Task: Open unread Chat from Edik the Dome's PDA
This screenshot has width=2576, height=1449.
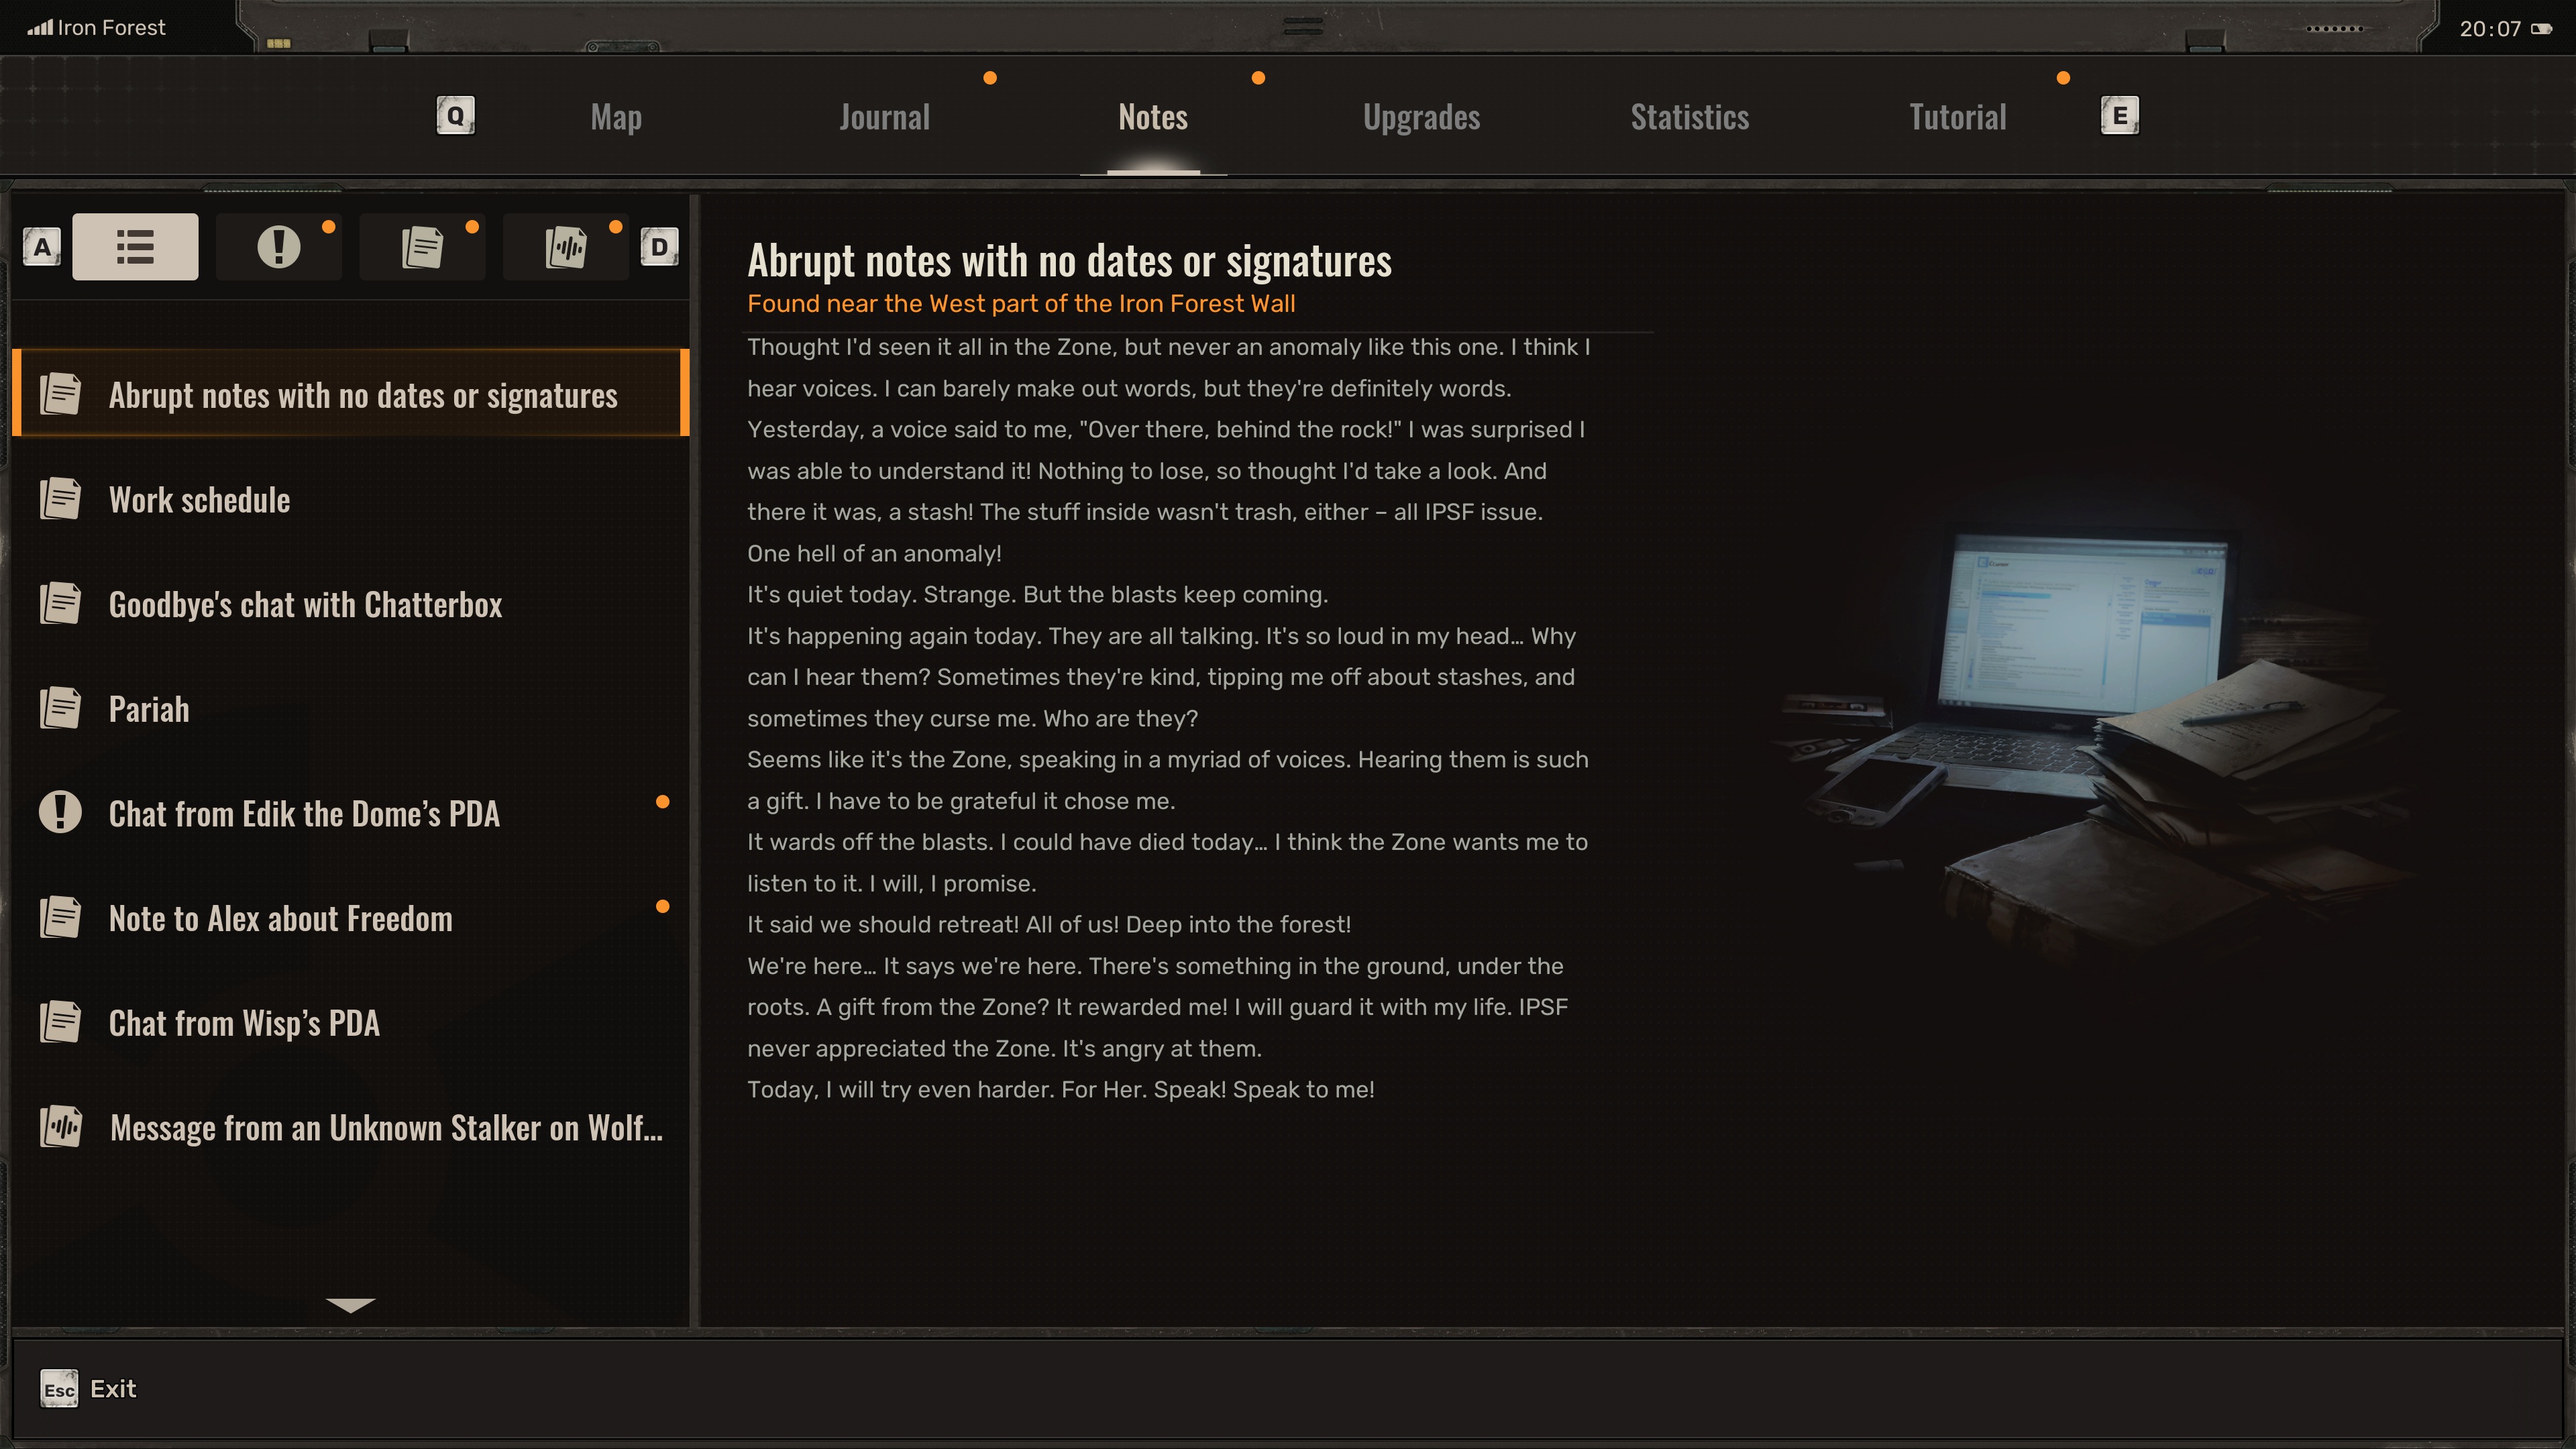Action: click(x=351, y=813)
